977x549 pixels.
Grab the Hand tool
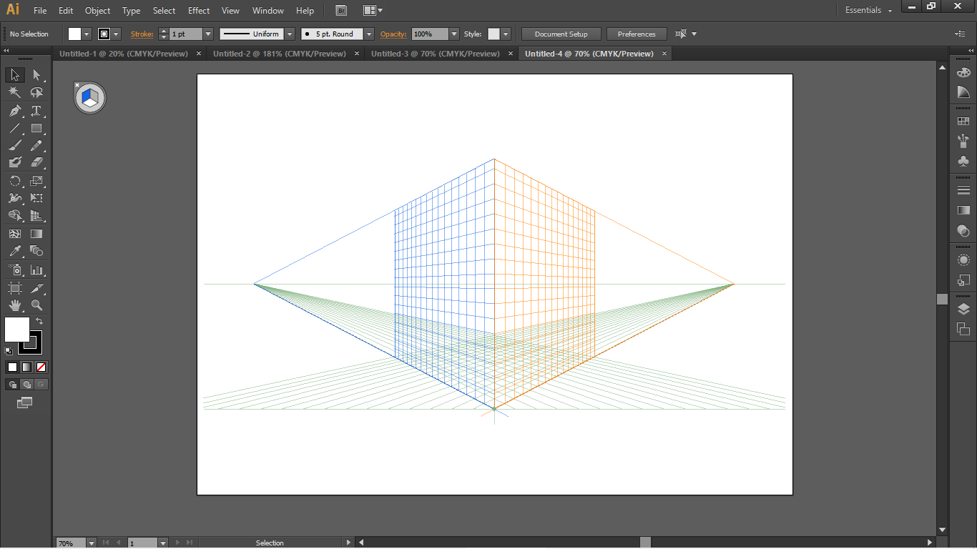point(14,305)
